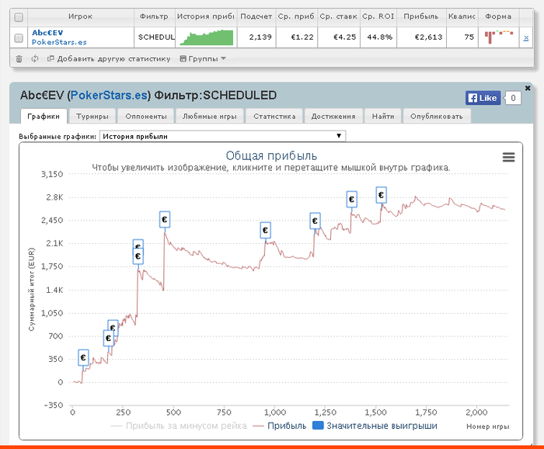Click the Прибыль column header

pos(421,16)
